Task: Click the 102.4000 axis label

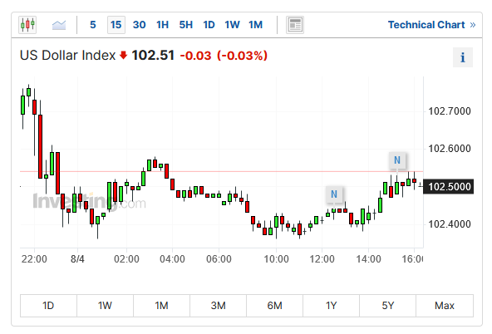Action: pyautogui.click(x=450, y=224)
